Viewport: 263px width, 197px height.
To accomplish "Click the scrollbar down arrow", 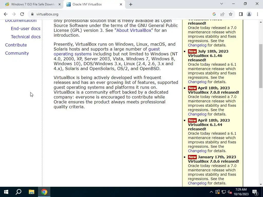I will 261,184.
